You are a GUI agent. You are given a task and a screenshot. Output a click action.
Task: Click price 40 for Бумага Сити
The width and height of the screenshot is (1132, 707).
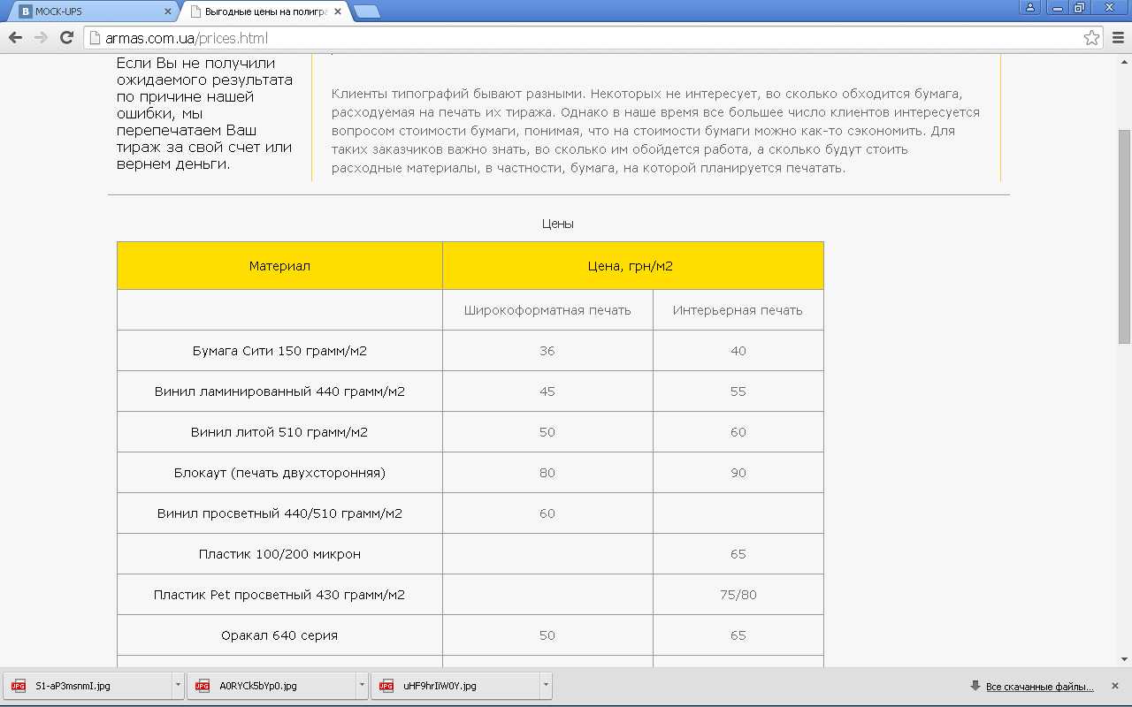pyautogui.click(x=738, y=351)
